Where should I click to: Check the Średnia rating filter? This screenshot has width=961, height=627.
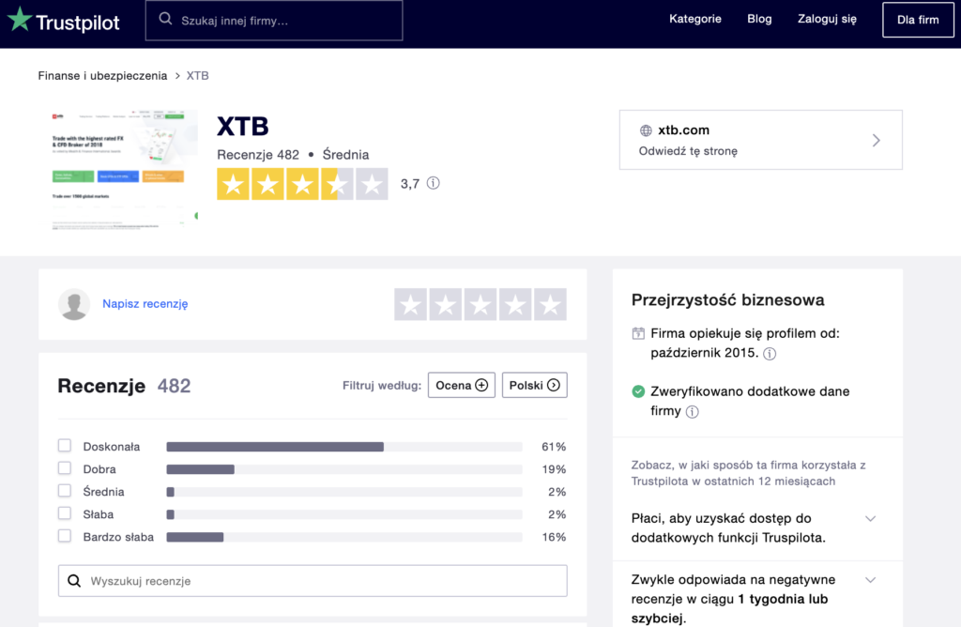(x=65, y=491)
